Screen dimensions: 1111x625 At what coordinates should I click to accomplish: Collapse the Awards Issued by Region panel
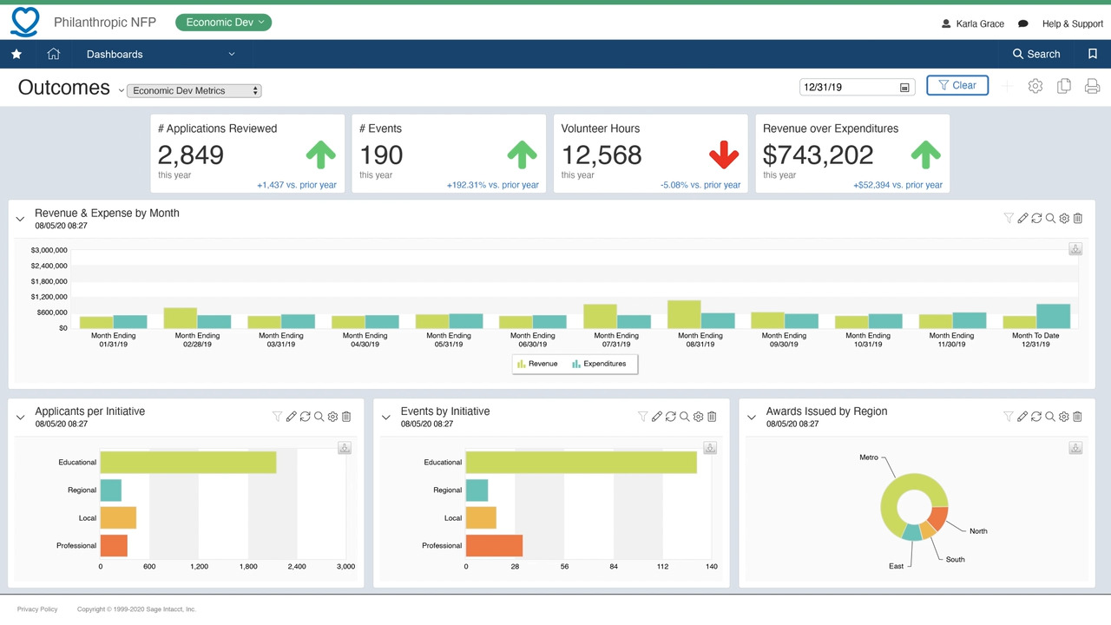[x=752, y=418]
